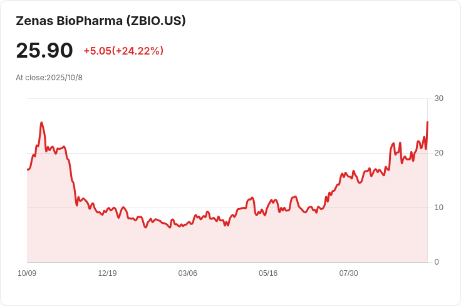Click the x-axis baseline below 03/06 area
This screenshot has width=461, height=306.
click(x=188, y=262)
